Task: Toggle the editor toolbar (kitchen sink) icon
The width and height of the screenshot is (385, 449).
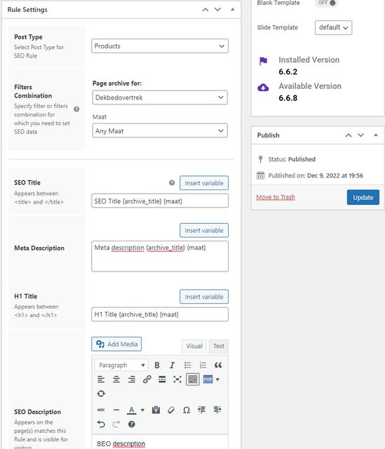Action: pyautogui.click(x=193, y=380)
